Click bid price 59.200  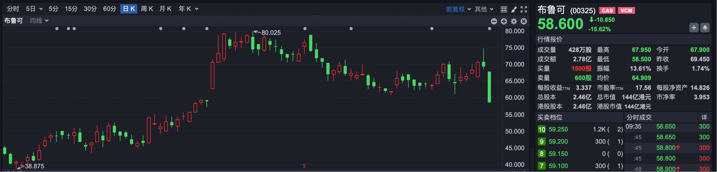tap(558, 142)
